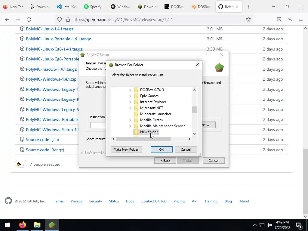Expand the Microsoft.NET folder
Screen dimensions: 308x231
(x=130, y=108)
